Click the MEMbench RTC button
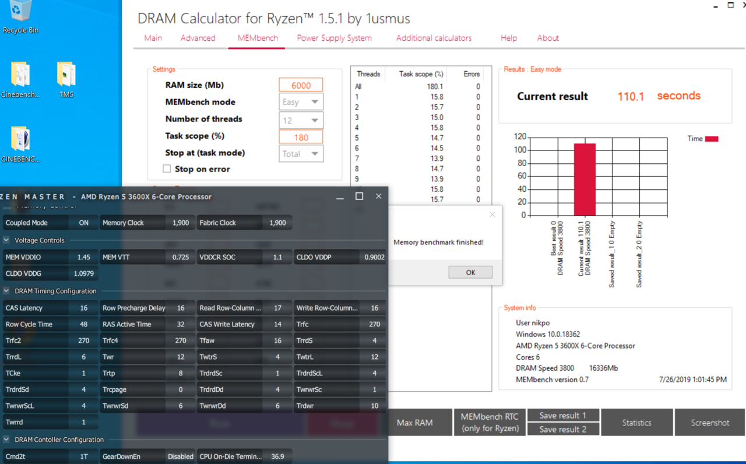Viewport: 746px width, 464px height. [x=490, y=423]
